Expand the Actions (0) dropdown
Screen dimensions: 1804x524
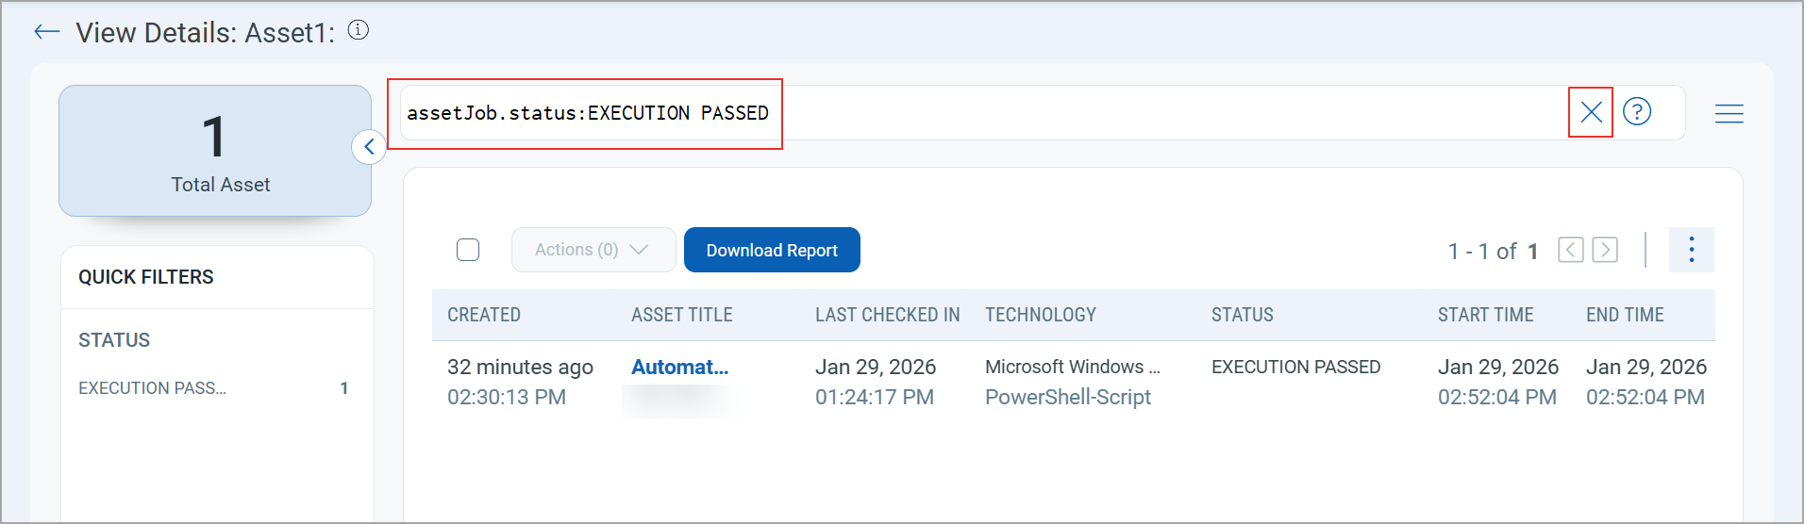593,250
